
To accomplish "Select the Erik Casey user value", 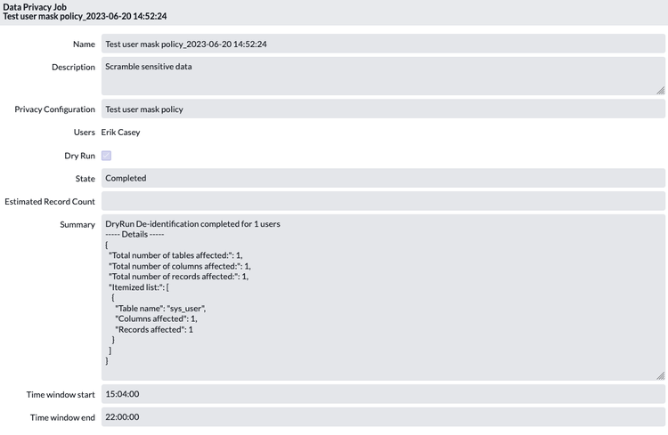I will (x=120, y=133).
